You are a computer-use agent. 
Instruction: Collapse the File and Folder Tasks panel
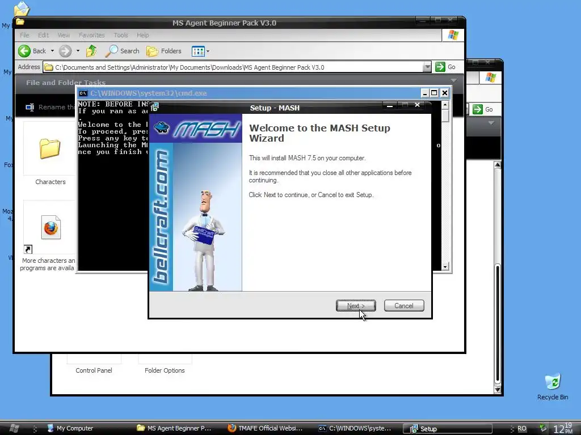[453, 80]
